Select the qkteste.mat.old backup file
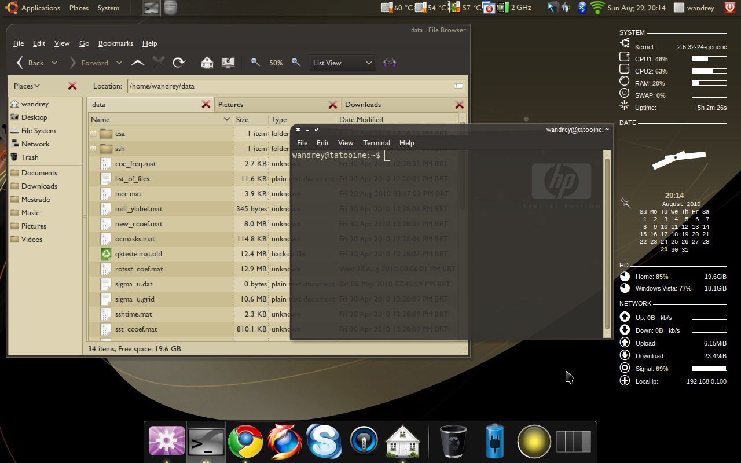Viewport: 741px width, 463px height. [138, 253]
